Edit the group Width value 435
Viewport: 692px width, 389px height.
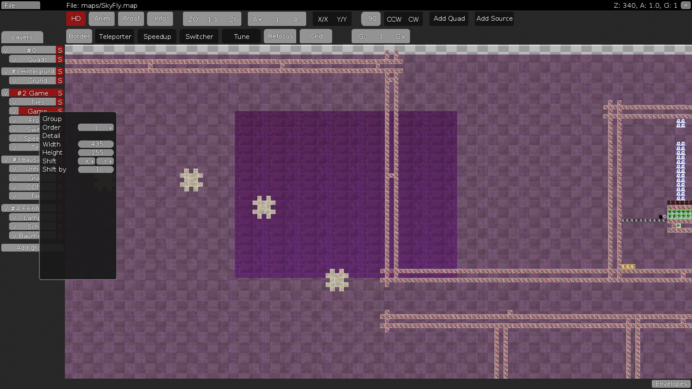[x=96, y=144]
